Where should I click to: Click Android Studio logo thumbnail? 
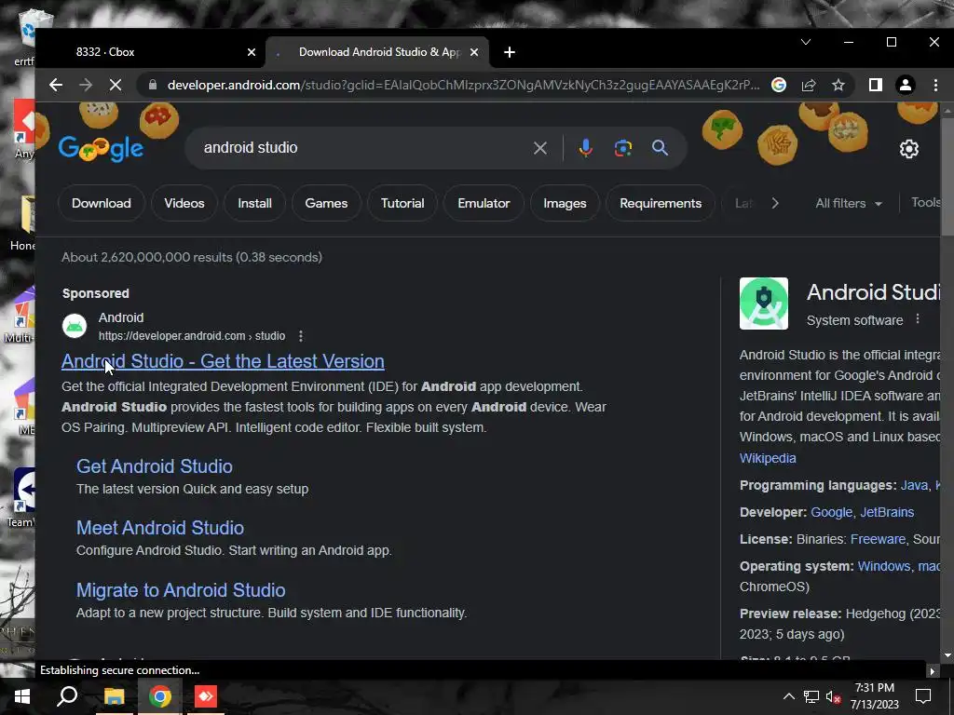pos(764,304)
